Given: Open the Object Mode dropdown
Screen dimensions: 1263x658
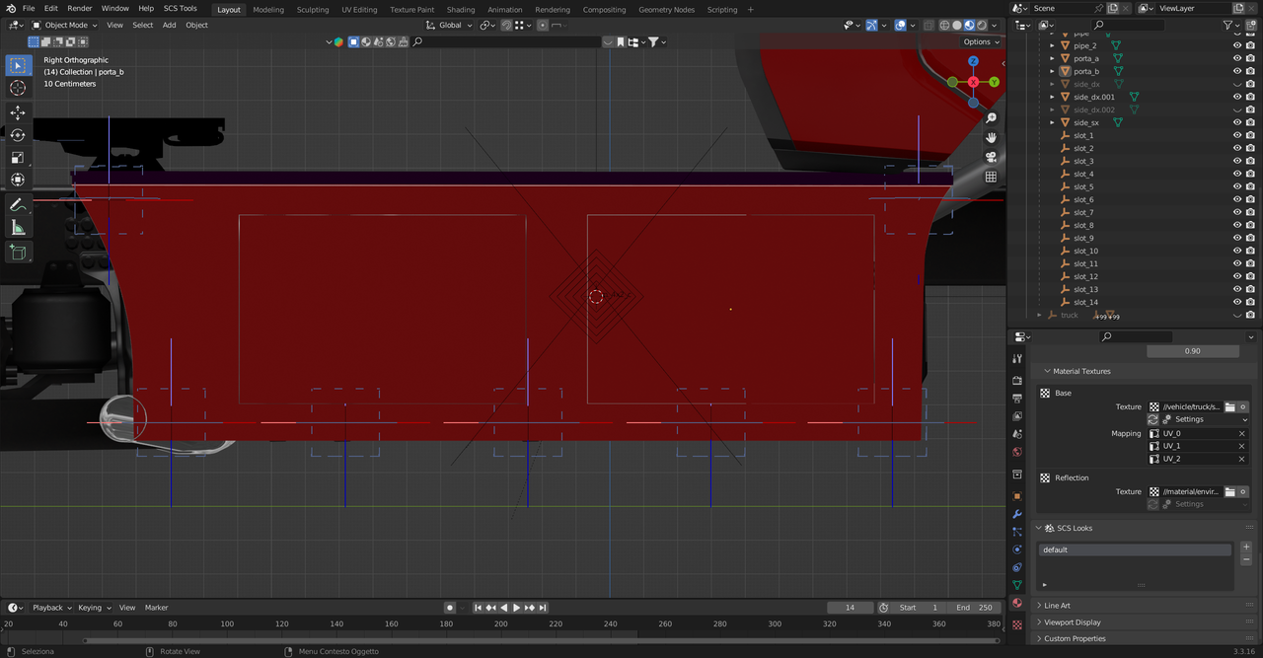Looking at the screenshot, I should [65, 25].
